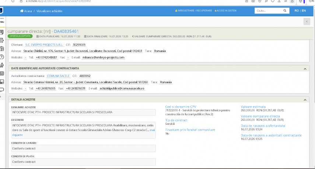Click Vizualizare achizitie breadcrumb
The width and height of the screenshot is (315, 169).
click(x=49, y=11)
